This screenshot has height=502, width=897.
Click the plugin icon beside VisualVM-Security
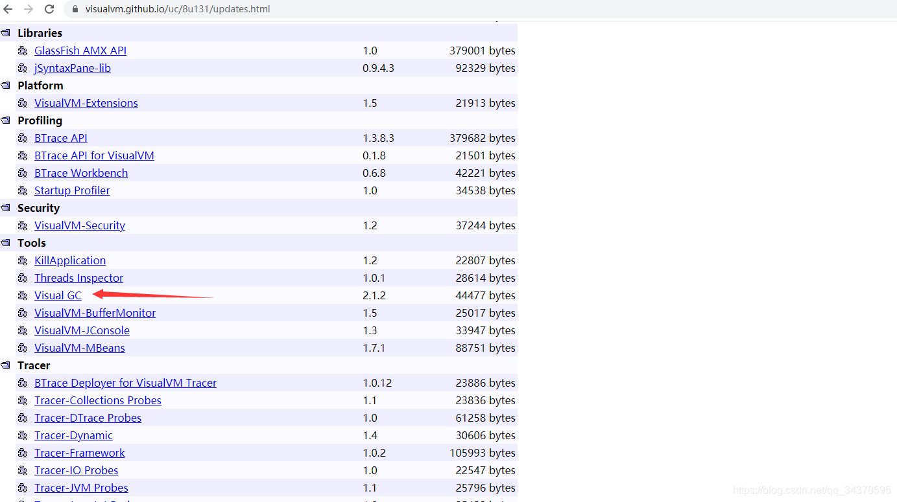[x=23, y=225]
